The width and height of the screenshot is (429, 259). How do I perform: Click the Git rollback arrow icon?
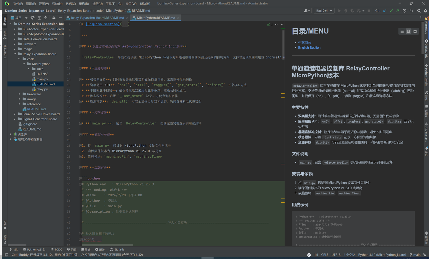411,11
